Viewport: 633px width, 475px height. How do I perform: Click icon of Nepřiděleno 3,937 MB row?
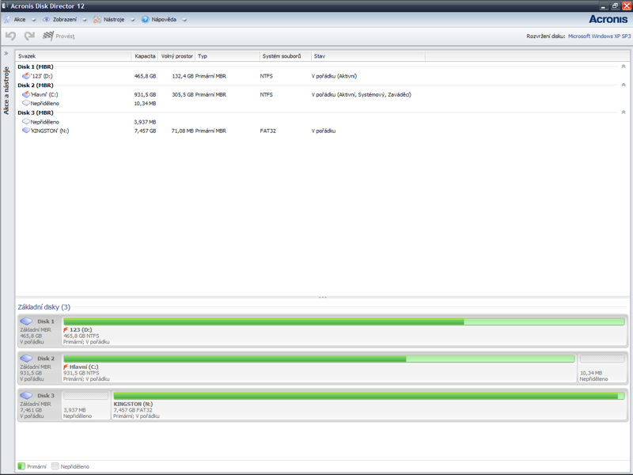(26, 122)
